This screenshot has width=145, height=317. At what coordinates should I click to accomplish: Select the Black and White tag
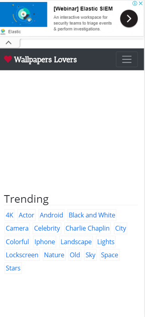tap(92, 215)
